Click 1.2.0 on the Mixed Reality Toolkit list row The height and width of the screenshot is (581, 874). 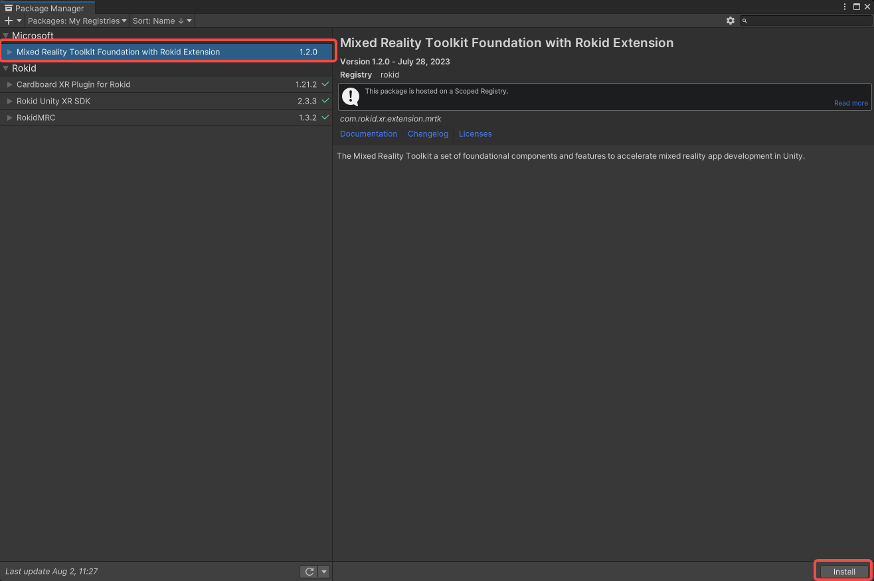click(308, 52)
